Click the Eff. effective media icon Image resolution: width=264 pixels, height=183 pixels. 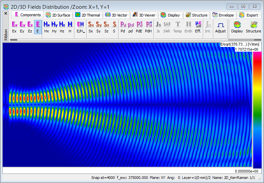click(198, 27)
